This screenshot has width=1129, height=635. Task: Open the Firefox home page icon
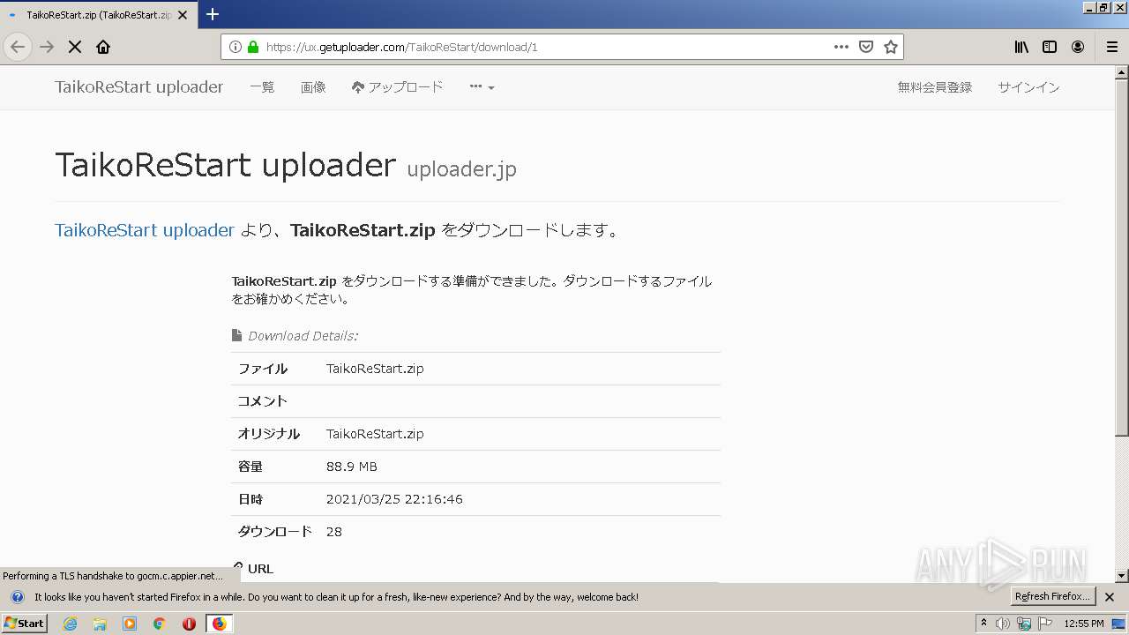tap(103, 47)
